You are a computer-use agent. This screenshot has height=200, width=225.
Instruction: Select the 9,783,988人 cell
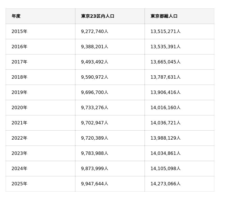tap(94, 153)
